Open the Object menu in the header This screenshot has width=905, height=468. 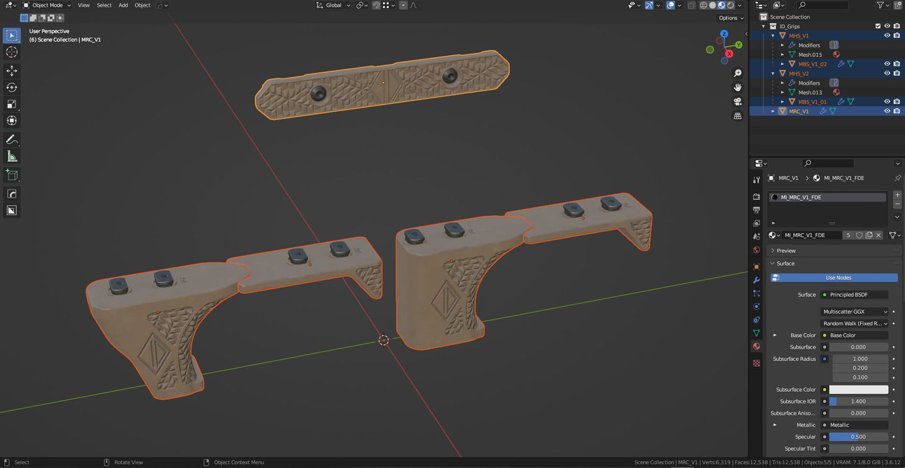click(x=142, y=5)
